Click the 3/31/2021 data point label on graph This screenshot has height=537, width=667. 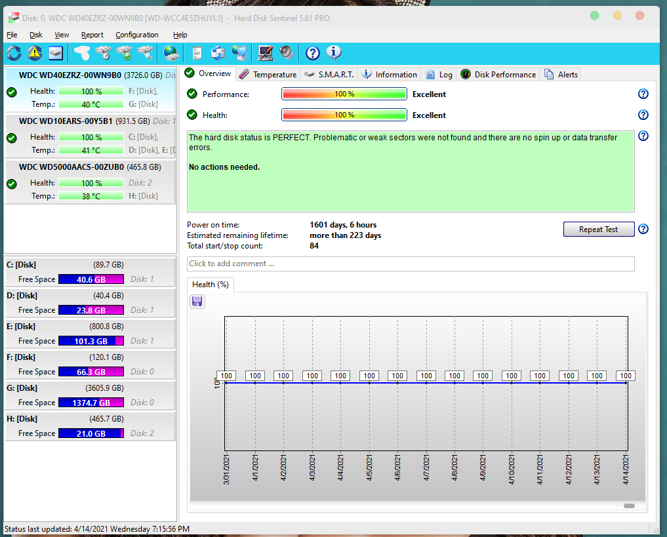tap(226, 376)
